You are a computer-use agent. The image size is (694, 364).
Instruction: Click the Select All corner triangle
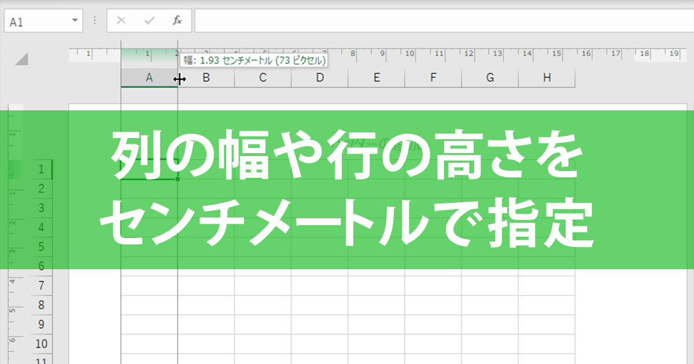(x=21, y=59)
